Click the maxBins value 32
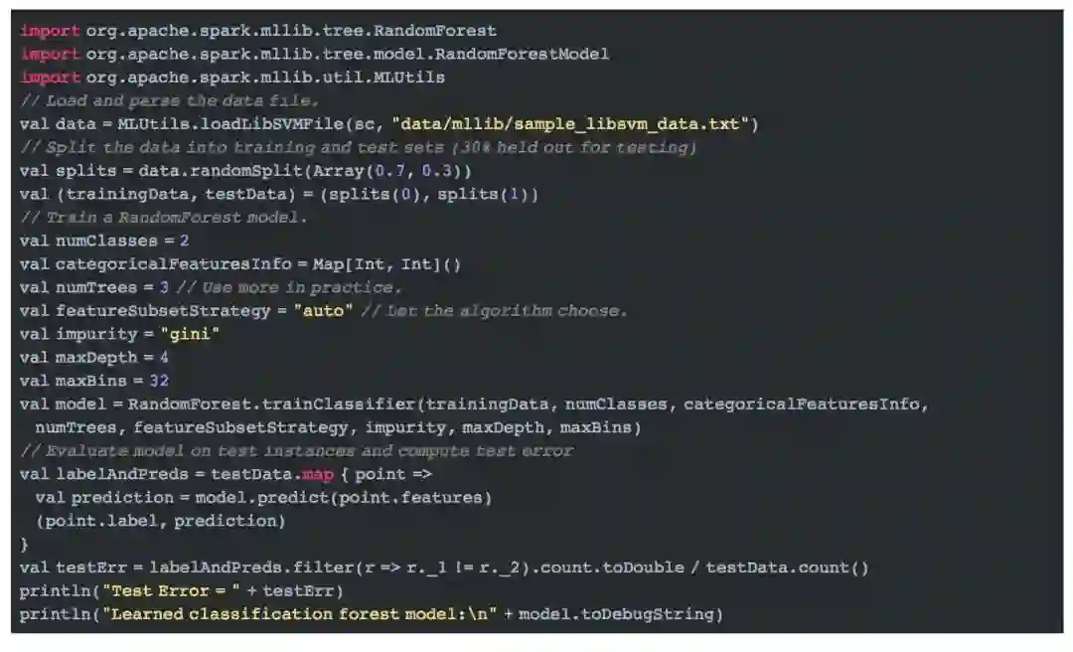This screenshot has height=652, width=1073. tap(159, 381)
